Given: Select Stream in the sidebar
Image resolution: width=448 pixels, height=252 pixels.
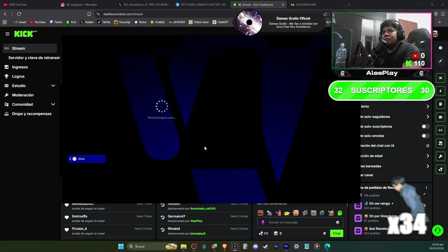Looking at the screenshot, I should pos(30,48).
